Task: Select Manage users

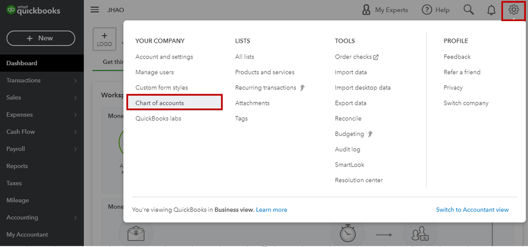Action: tap(154, 72)
